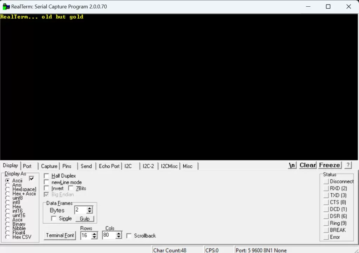Uncheck the checkbox beside the Ascii option

(32, 178)
